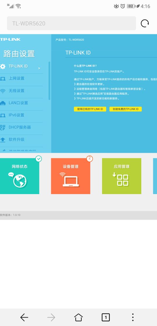Click the 什么是TP-LINK ID? heading
157x326 pixels.
85,66
